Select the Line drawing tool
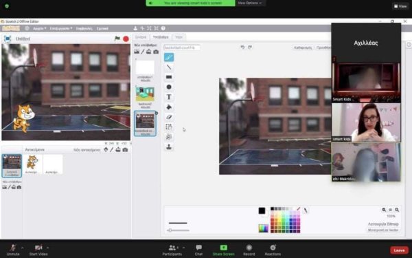412x258 pixels. point(169,67)
